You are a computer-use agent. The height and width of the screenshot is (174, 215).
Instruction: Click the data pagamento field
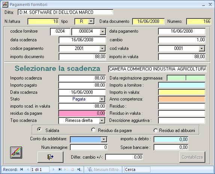tap(182, 31)
